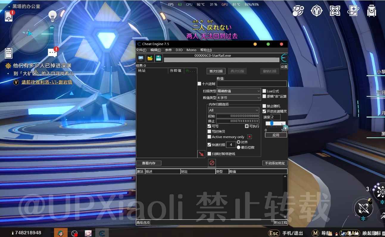Save table with the floppy disk icon
Viewport: 385px width, 237px height.
coord(159,58)
